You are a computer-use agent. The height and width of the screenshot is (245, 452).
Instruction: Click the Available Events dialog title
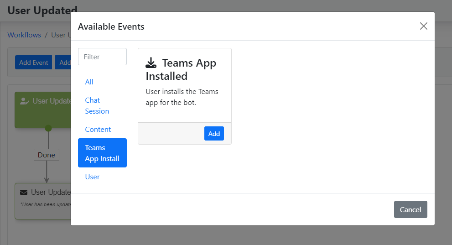click(x=111, y=26)
